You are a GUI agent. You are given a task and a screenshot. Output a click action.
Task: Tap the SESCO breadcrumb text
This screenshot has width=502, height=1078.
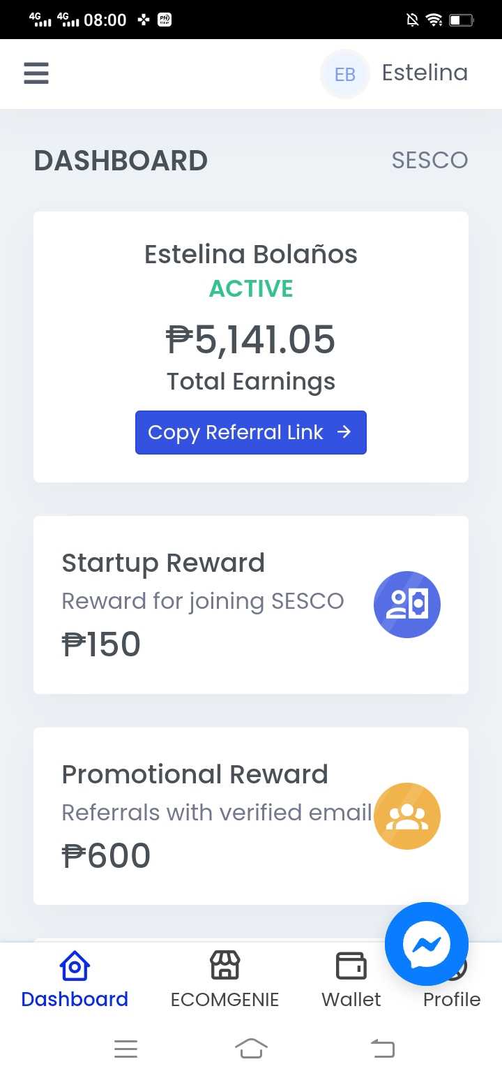429,161
